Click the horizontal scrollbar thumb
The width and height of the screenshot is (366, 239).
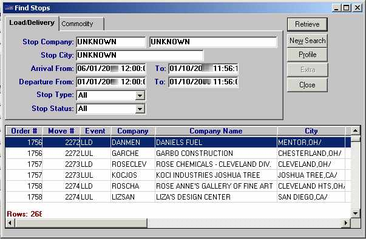[x=81, y=223]
